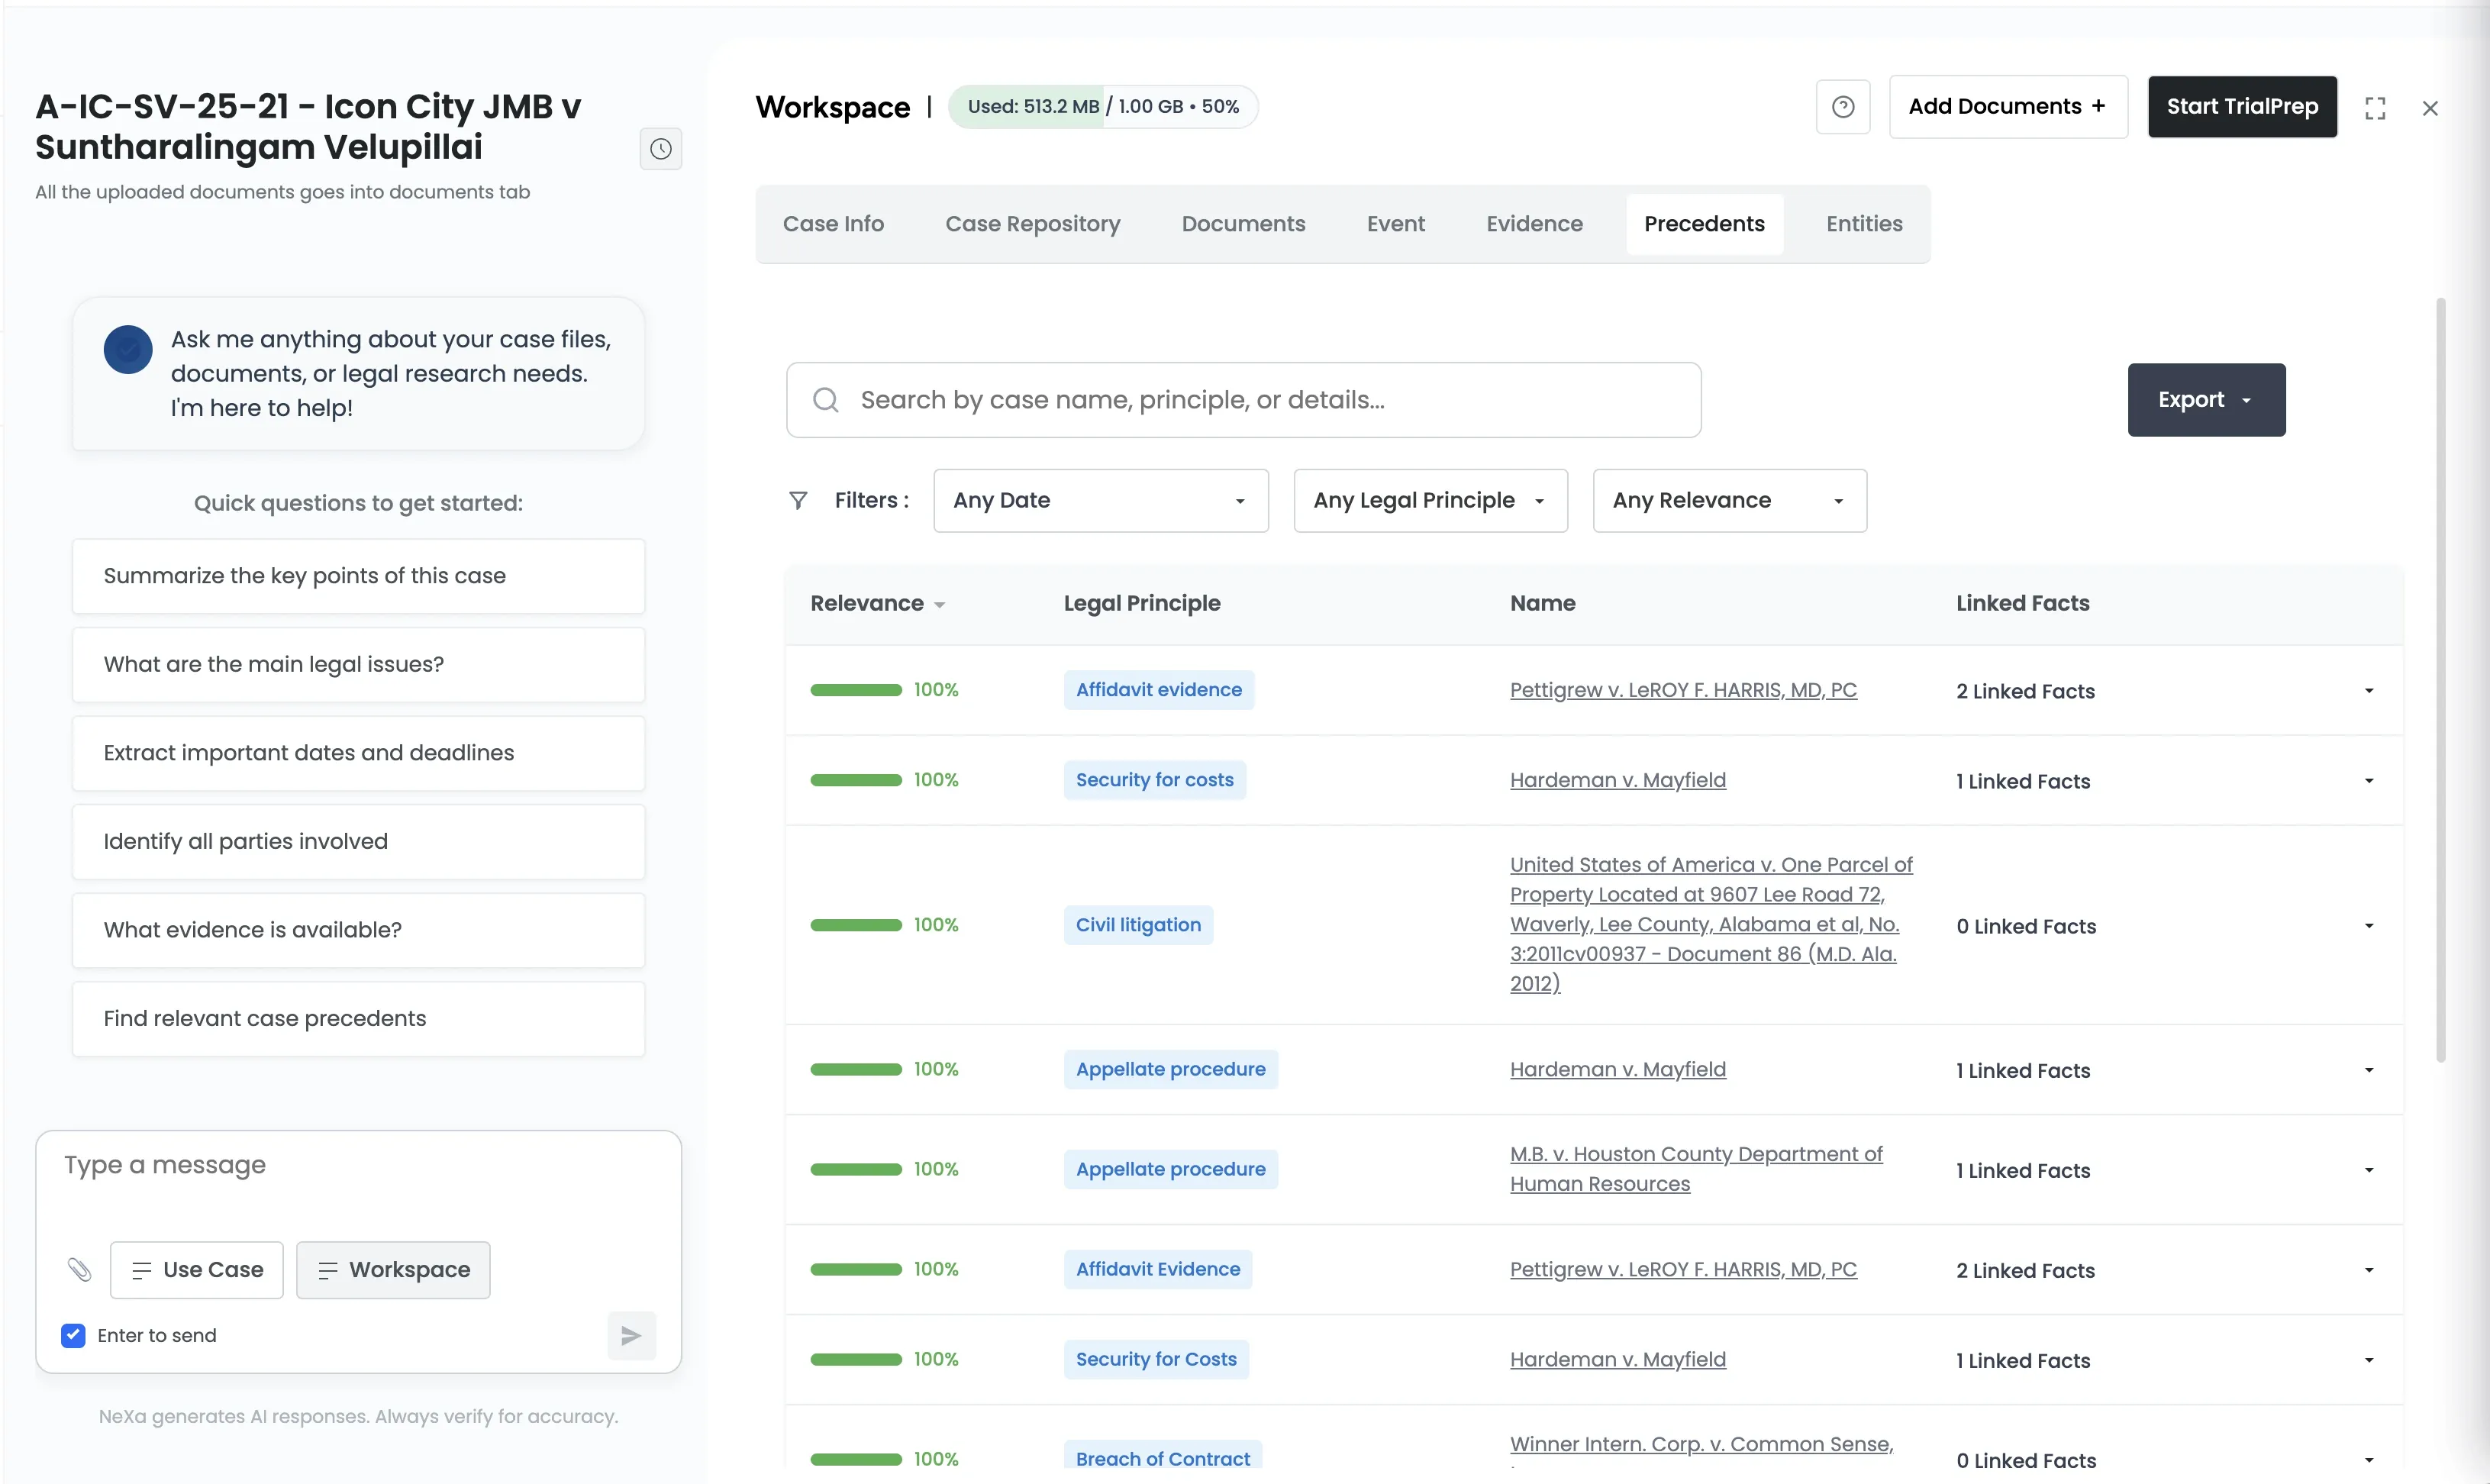Choose Find relevant case precedents
2490x1484 pixels.
point(358,1018)
